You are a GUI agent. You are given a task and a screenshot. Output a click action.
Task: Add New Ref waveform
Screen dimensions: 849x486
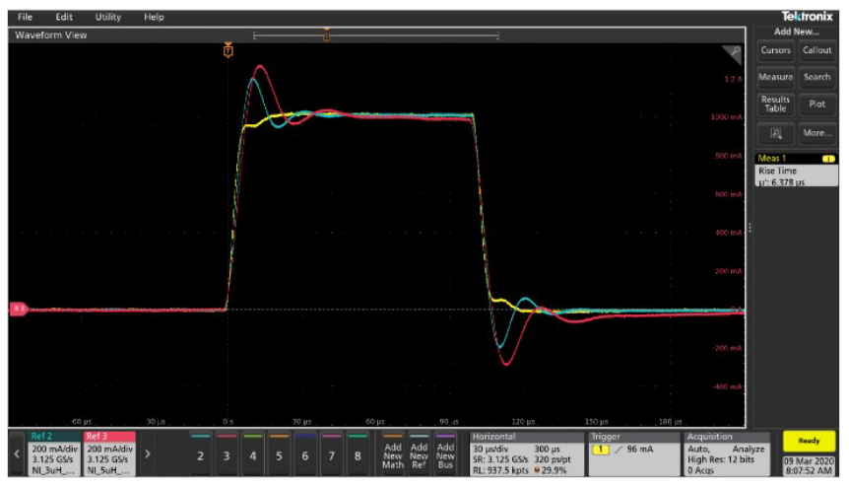[x=420, y=454]
